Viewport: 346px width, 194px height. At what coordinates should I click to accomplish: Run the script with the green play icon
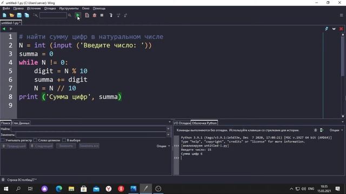(x=78, y=15)
